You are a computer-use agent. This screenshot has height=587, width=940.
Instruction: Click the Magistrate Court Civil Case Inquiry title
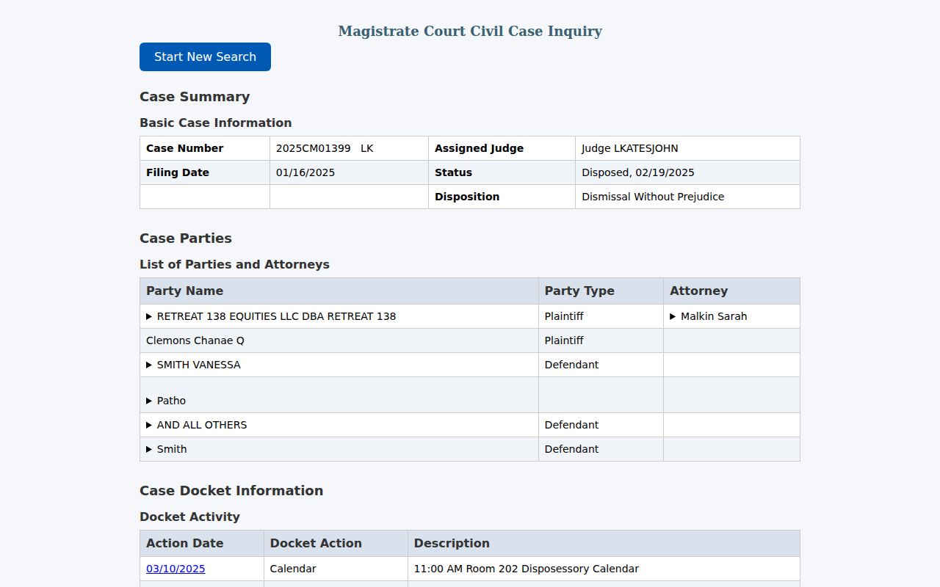click(470, 31)
